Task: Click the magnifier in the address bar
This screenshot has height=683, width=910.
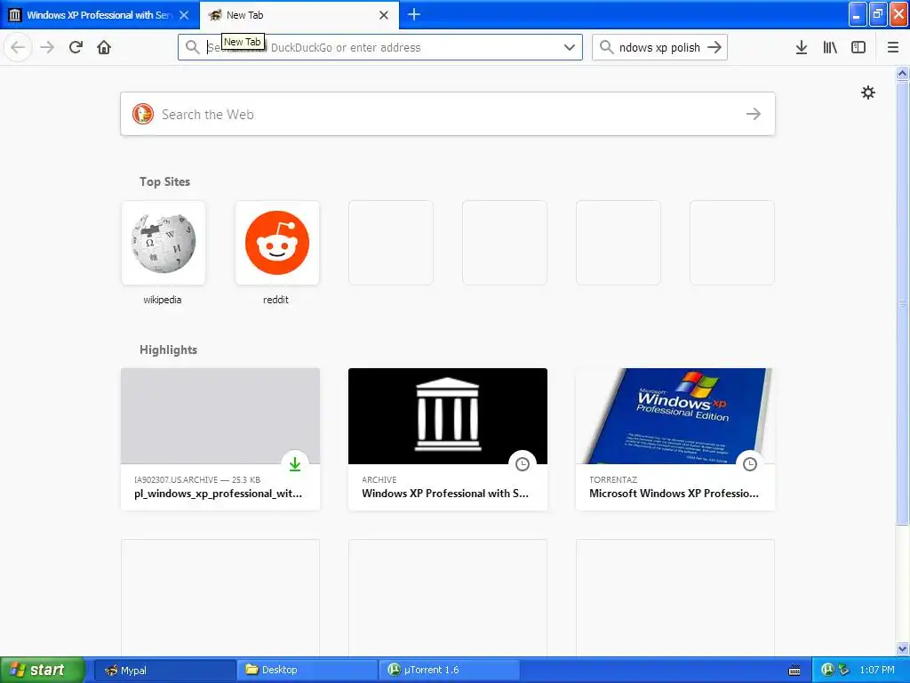Action: click(192, 47)
